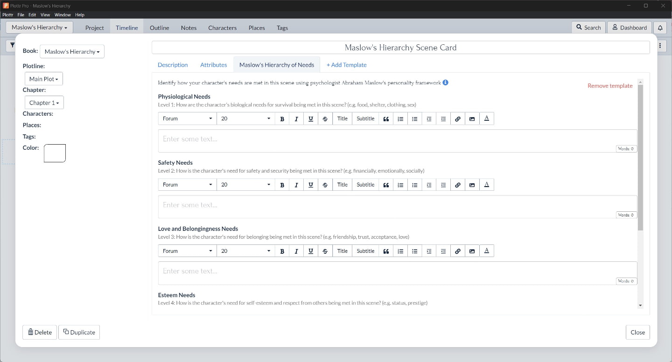Insert block quote in Physiological Needs editor
The height and width of the screenshot is (362, 672).
click(386, 118)
